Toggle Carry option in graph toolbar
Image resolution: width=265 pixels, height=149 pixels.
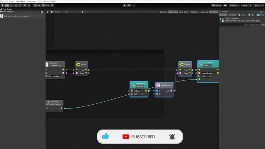[181, 12]
